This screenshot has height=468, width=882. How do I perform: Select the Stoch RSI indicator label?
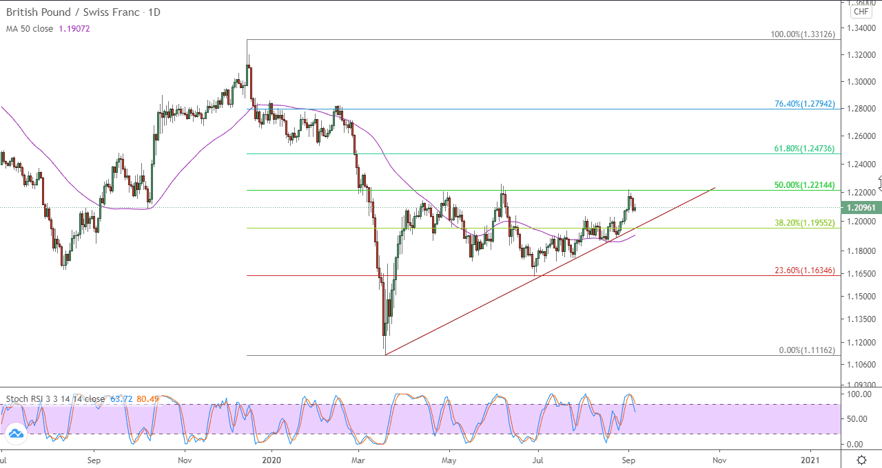click(56, 398)
